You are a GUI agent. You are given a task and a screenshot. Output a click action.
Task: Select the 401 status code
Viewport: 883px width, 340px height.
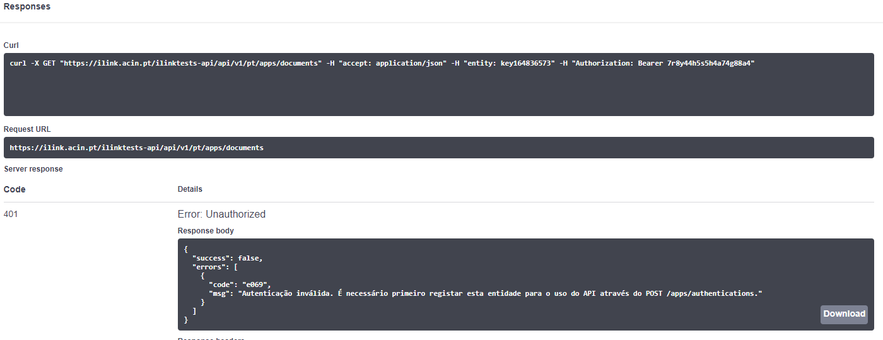point(11,214)
